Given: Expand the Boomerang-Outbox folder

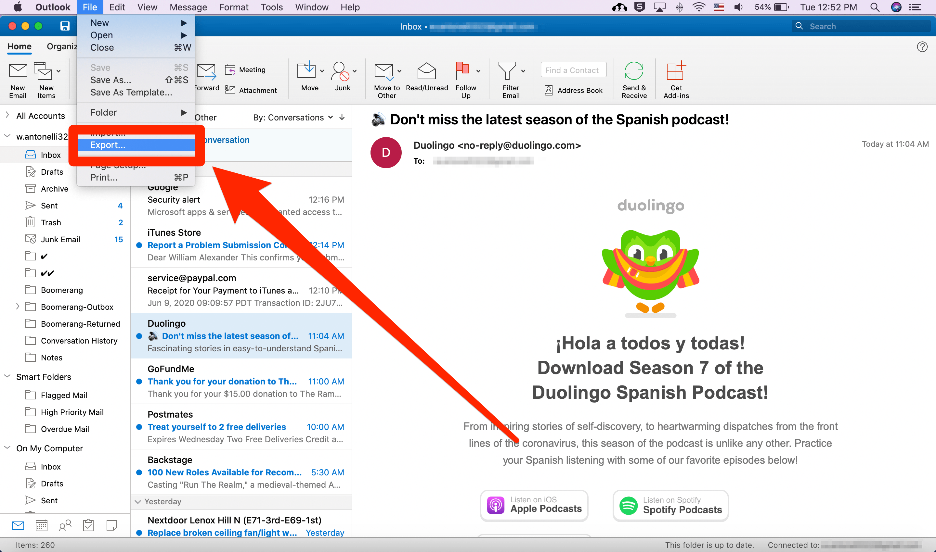Looking at the screenshot, I should (x=17, y=307).
